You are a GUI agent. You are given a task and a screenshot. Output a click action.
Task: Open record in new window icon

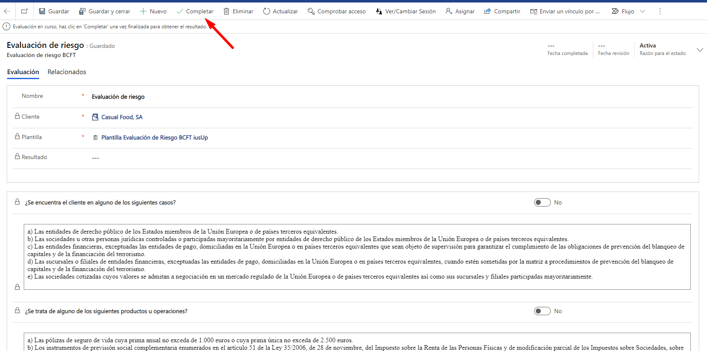(25, 11)
